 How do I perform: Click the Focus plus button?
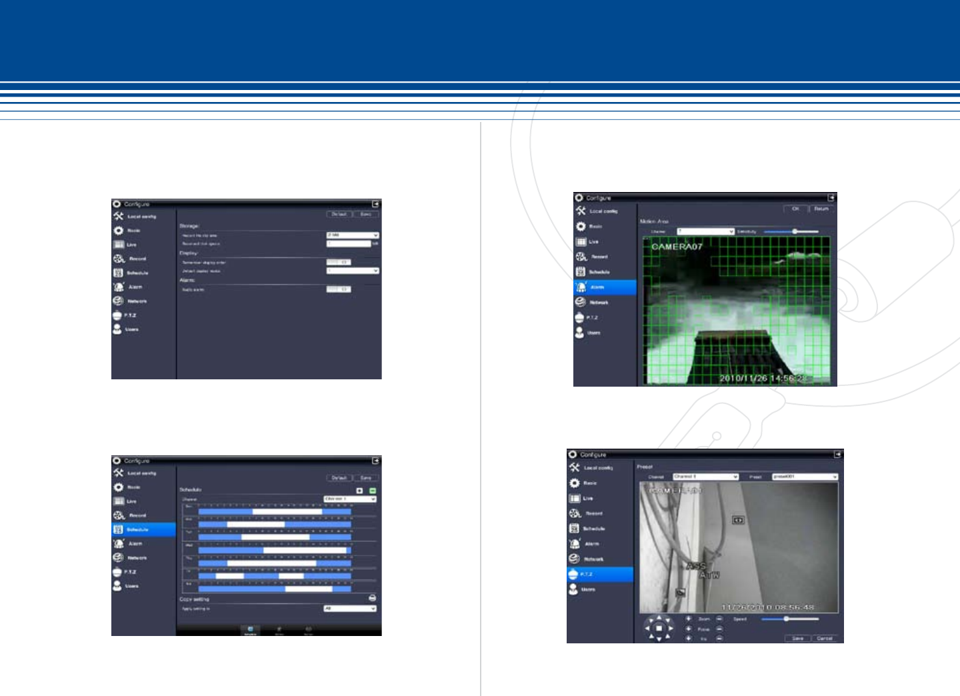tap(689, 629)
